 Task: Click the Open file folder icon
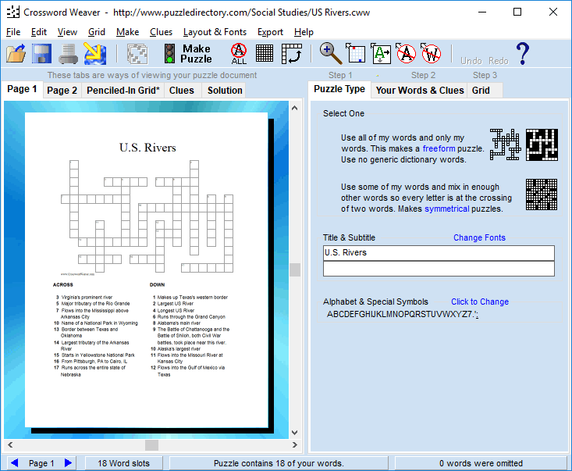[x=16, y=54]
